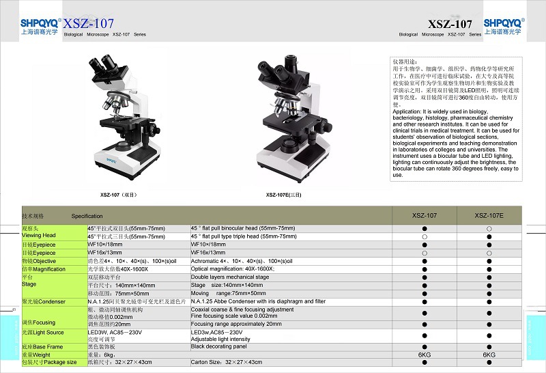Click the filled dot for Objective under XSZ-107
The width and height of the screenshot is (546, 373).
(x=424, y=261)
